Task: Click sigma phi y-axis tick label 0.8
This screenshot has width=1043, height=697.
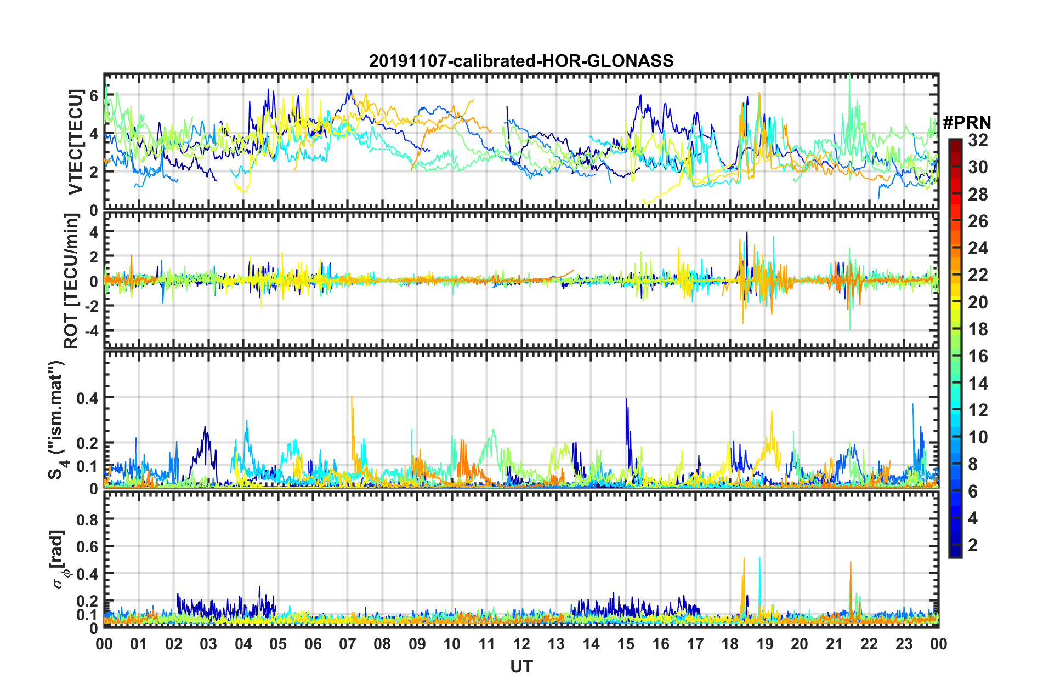Action: pyautogui.click(x=87, y=519)
